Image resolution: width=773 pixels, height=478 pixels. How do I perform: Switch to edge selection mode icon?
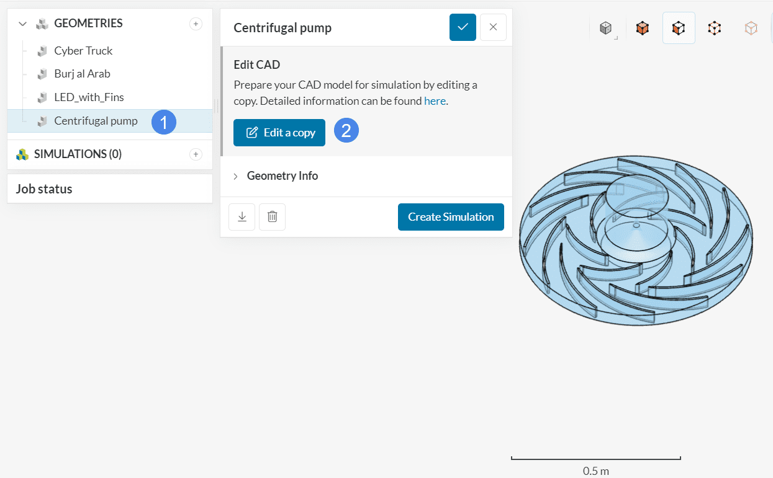pos(715,29)
